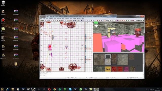This screenshot has width=162, height=91.
Task: Click the purple block toolbar icon
Action: [x=117, y=20]
